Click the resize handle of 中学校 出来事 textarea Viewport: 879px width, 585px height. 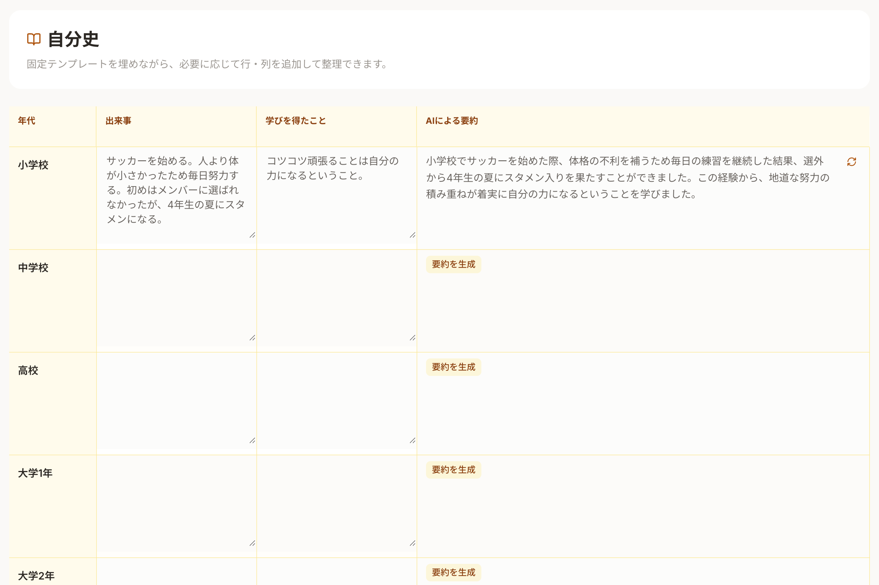coord(252,338)
